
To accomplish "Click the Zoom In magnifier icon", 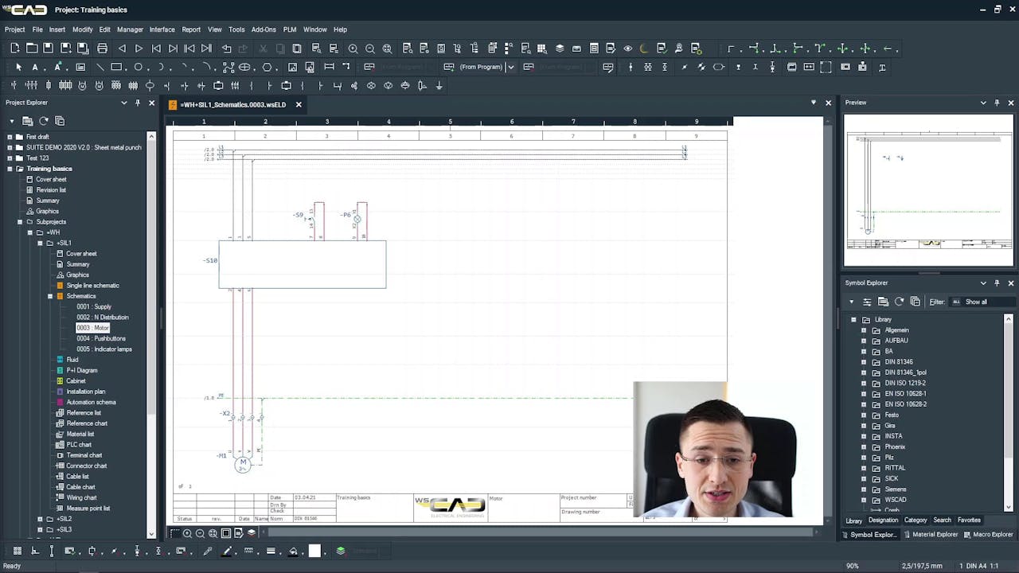I will 353,48.
